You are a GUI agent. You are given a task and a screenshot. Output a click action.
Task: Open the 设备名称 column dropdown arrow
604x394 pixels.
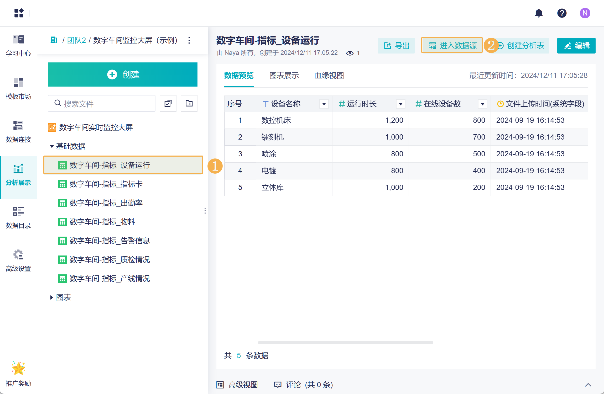pyautogui.click(x=324, y=104)
